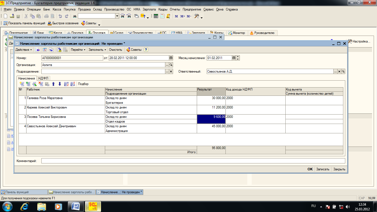
Task: Switch to the Руководителю panel tab
Action: coord(262,33)
